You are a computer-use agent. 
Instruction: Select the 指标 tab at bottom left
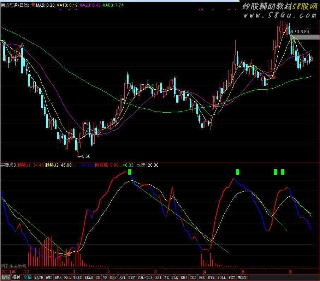6,278
